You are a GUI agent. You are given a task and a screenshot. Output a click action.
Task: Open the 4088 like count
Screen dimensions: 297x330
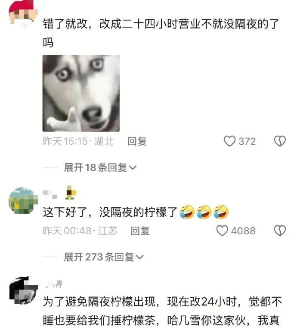pos(243,231)
